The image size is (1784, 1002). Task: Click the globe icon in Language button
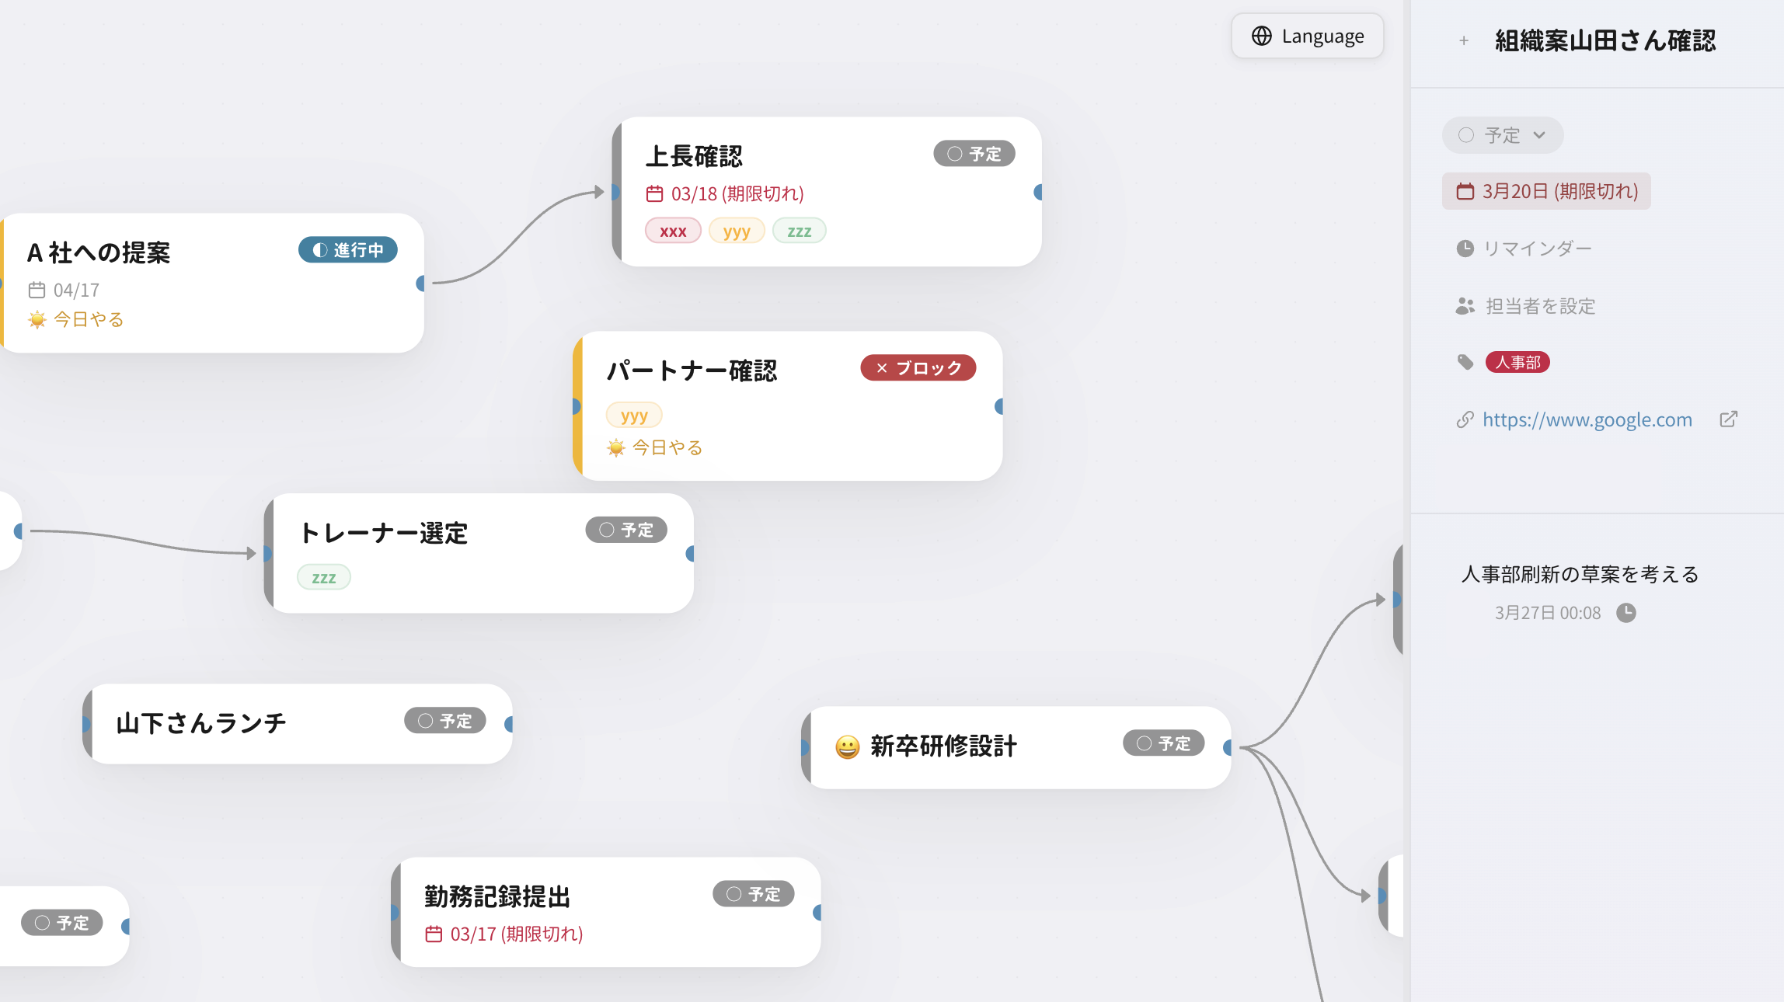tap(1262, 36)
